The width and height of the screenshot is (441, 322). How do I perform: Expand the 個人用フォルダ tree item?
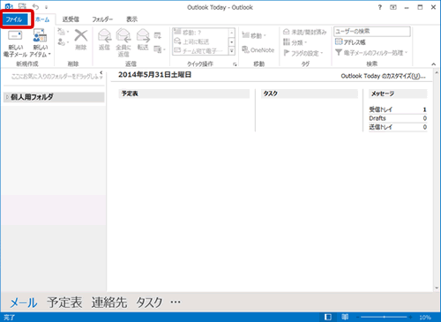click(7, 97)
